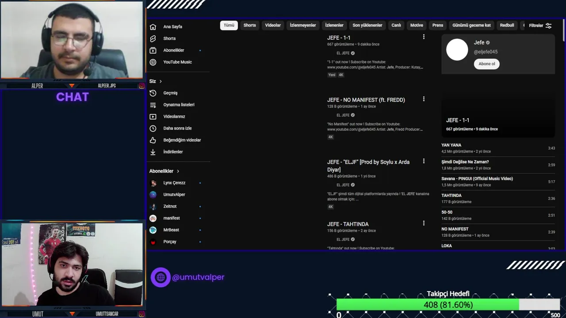The image size is (566, 318).
Task: Select the Son yüklenenler filter chip
Action: tap(367, 25)
